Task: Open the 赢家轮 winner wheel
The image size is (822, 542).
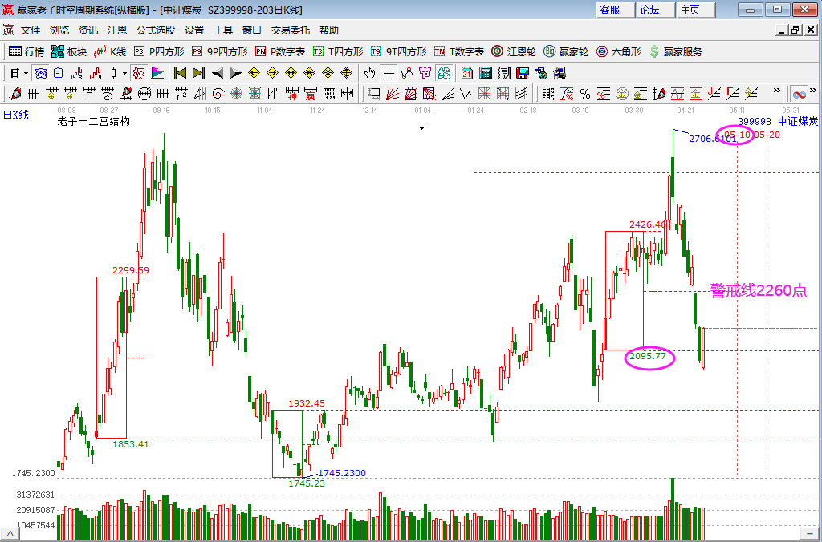Action: (566, 51)
